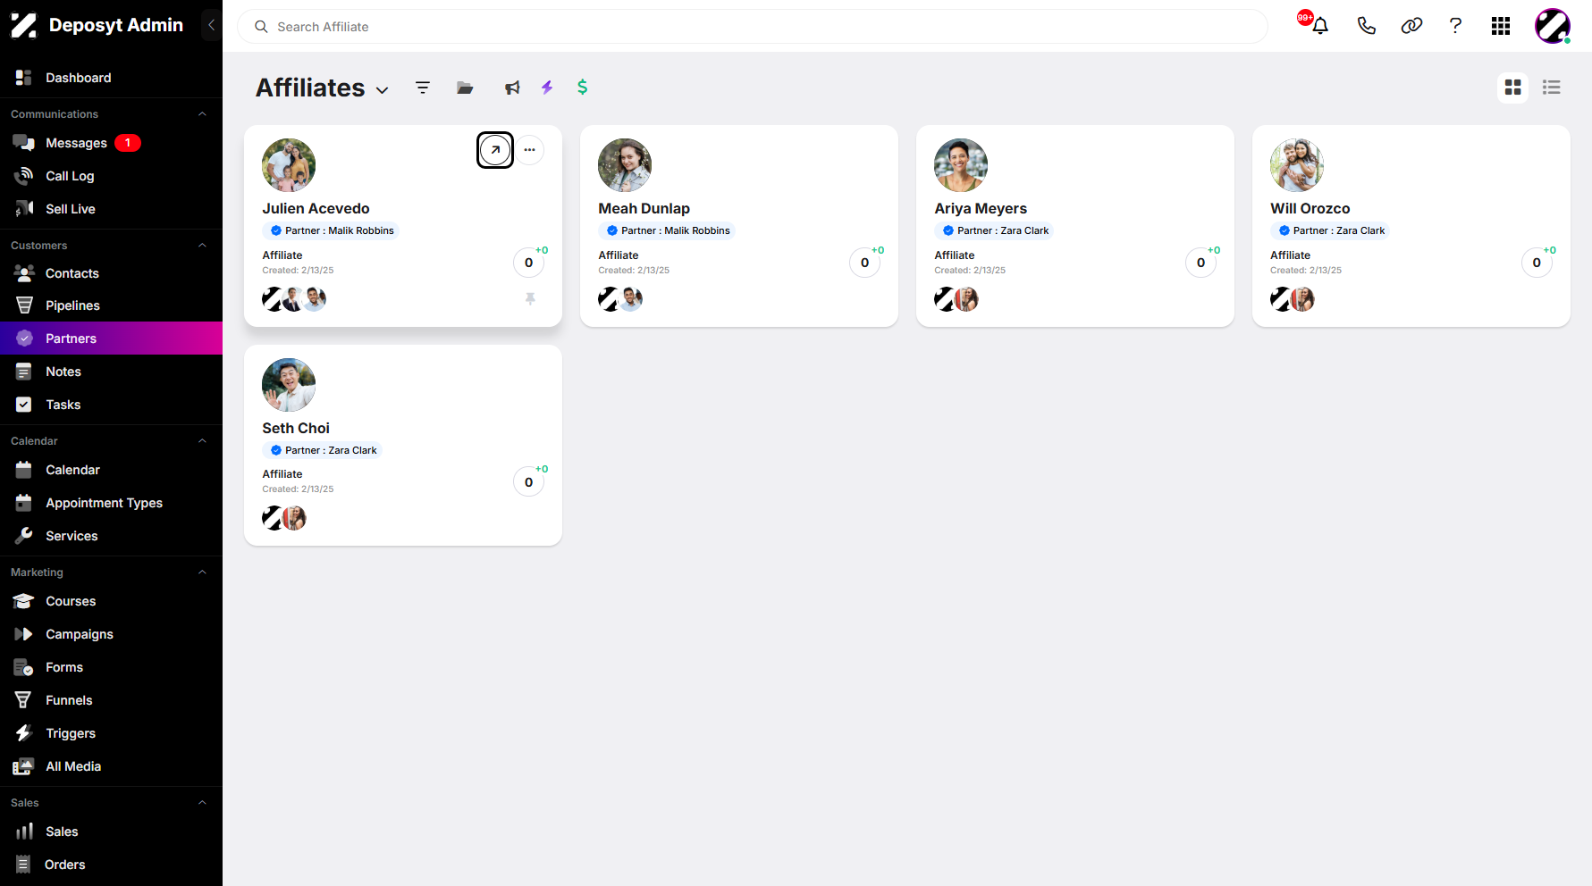Click Partner: Zara Clark on Ariya Meyers card
This screenshot has width=1592, height=886.
coord(993,230)
